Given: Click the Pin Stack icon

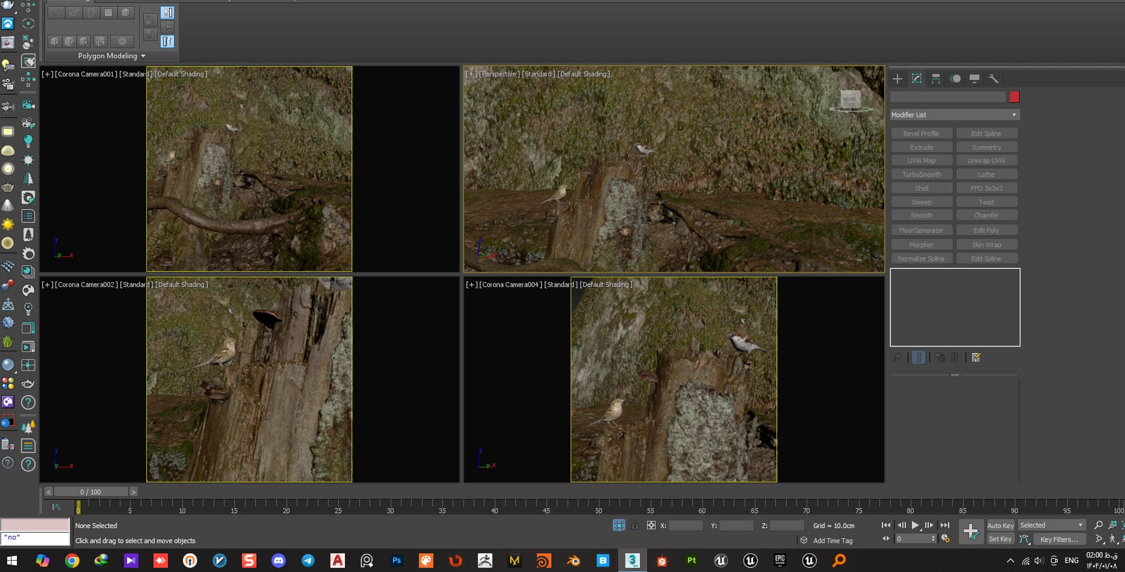Looking at the screenshot, I should pyautogui.click(x=897, y=357).
